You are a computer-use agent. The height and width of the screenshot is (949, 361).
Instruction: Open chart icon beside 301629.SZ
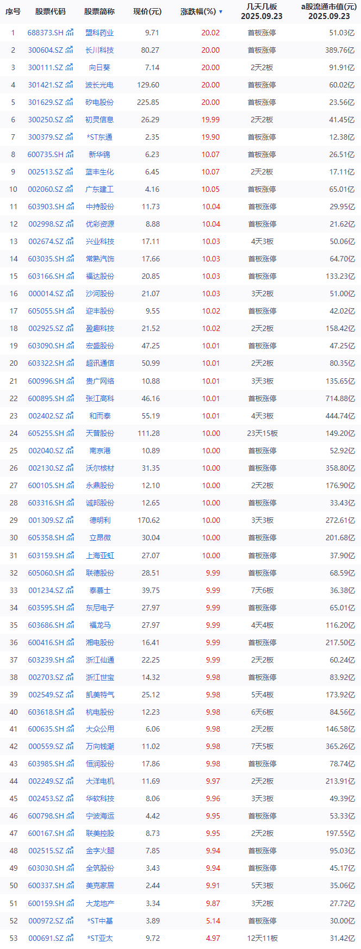pos(69,102)
